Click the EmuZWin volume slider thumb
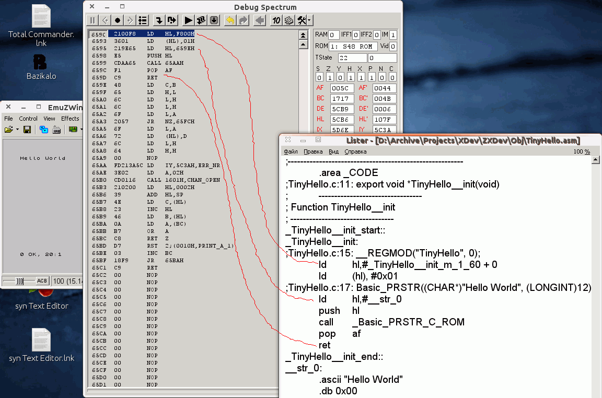 pyautogui.click(x=19, y=282)
